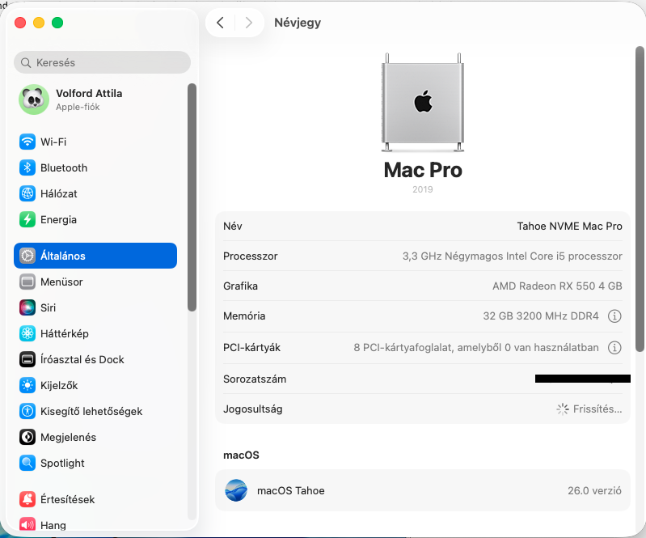Click the macOS section heading
The height and width of the screenshot is (538, 646).
(241, 455)
